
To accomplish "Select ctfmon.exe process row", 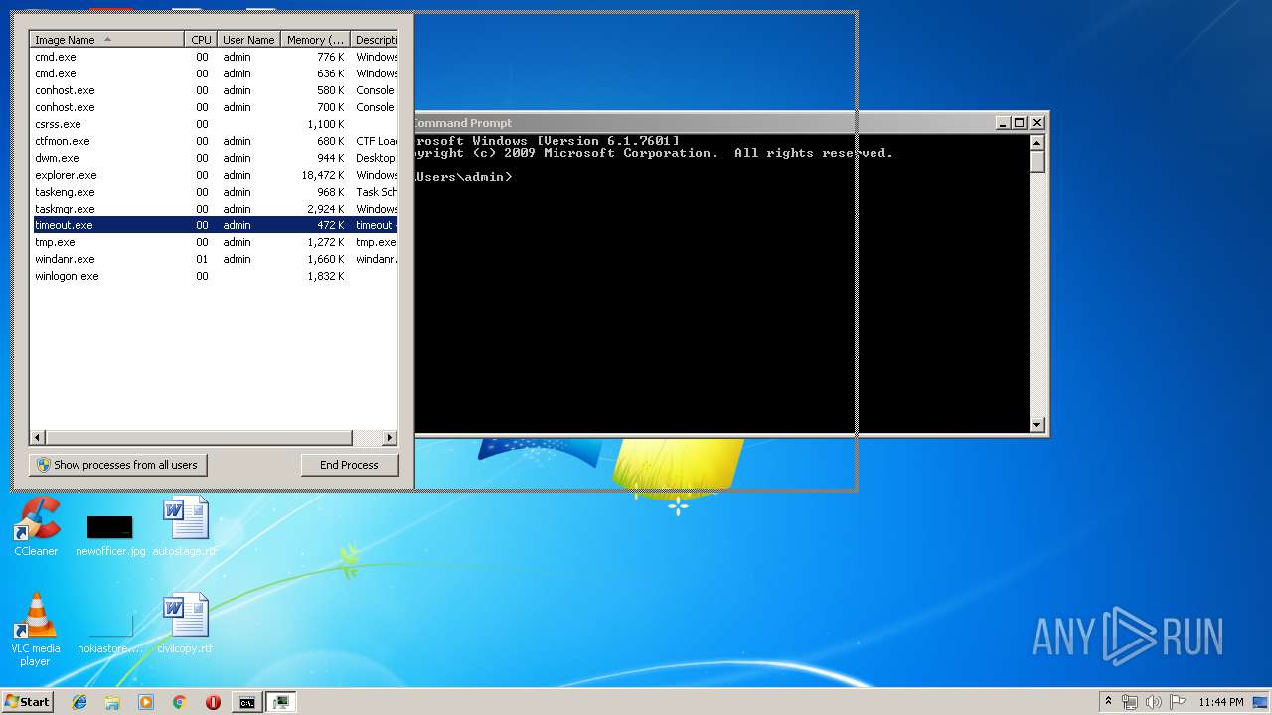I will click(x=215, y=141).
